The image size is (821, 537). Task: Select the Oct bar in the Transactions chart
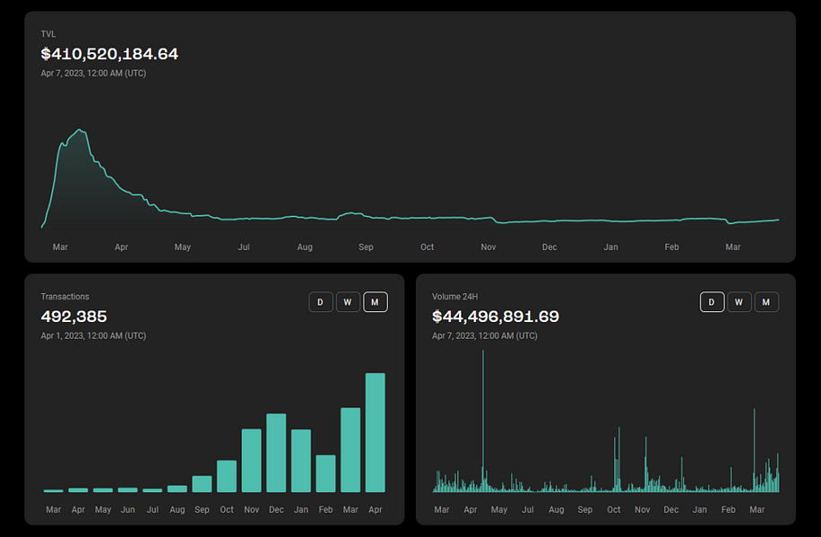[x=227, y=477]
